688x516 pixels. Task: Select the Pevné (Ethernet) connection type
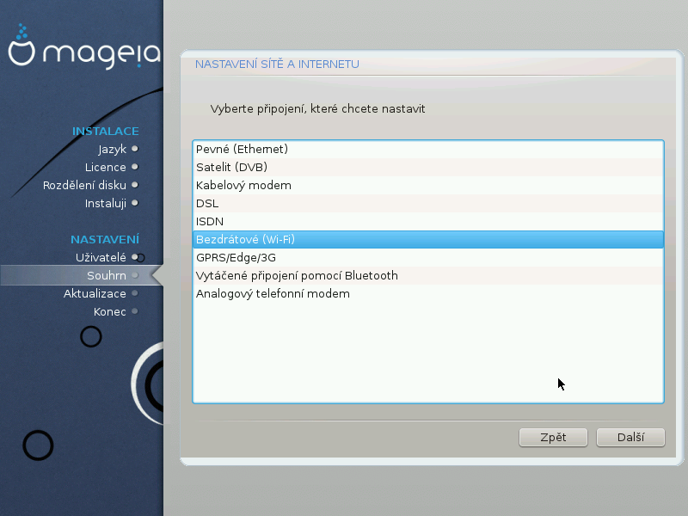click(x=428, y=149)
